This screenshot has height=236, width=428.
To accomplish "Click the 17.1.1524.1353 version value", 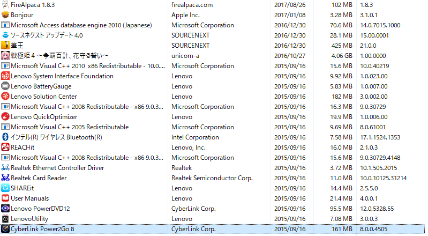I will (x=380, y=137).
